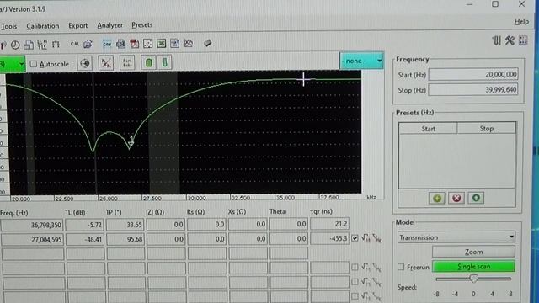Export to PDF using red PDF icon
The image size is (539, 303).
click(x=135, y=44)
